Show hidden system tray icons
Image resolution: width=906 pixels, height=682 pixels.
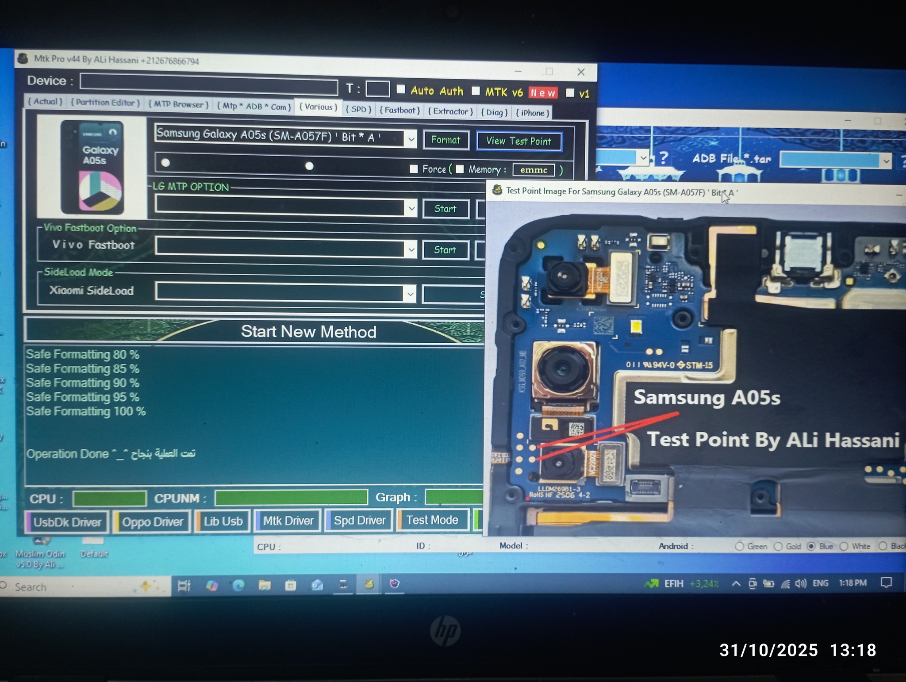tap(736, 583)
